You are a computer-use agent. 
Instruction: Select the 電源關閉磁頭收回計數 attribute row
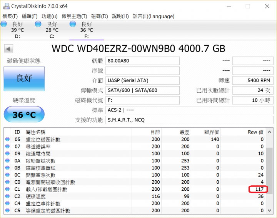click(x=135, y=182)
